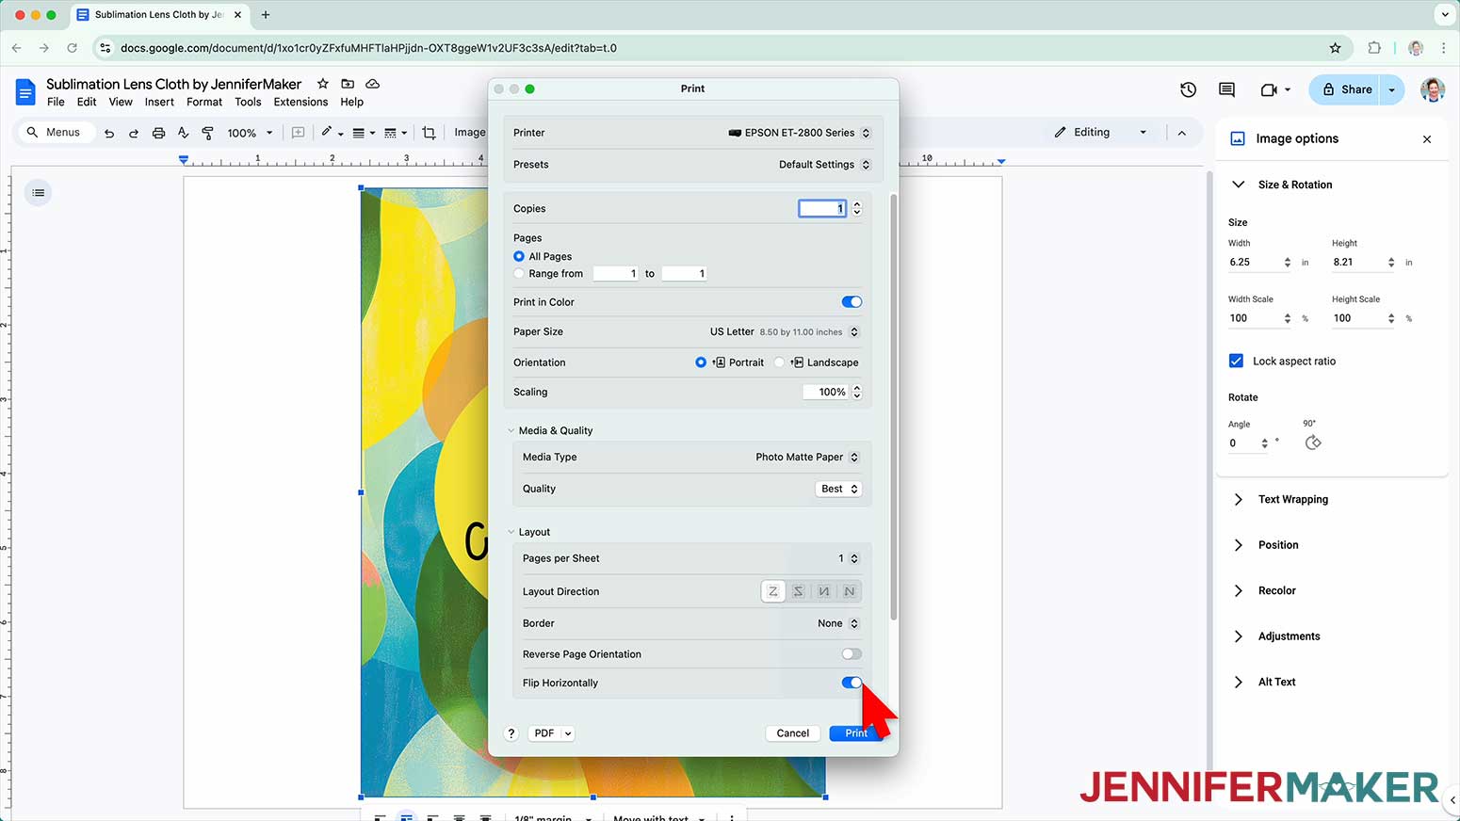Viewport: 1460px width, 821px height.
Task: Uncheck Lock aspect ratio checkbox
Action: (x=1236, y=361)
